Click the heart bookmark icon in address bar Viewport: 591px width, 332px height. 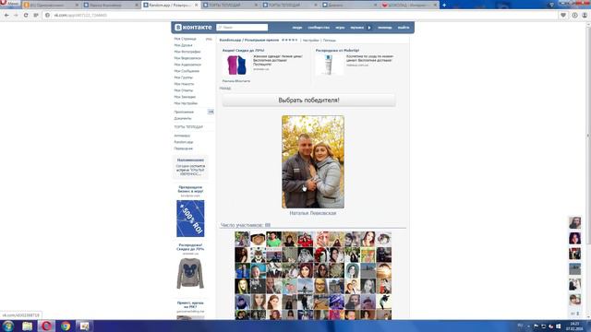(563, 15)
